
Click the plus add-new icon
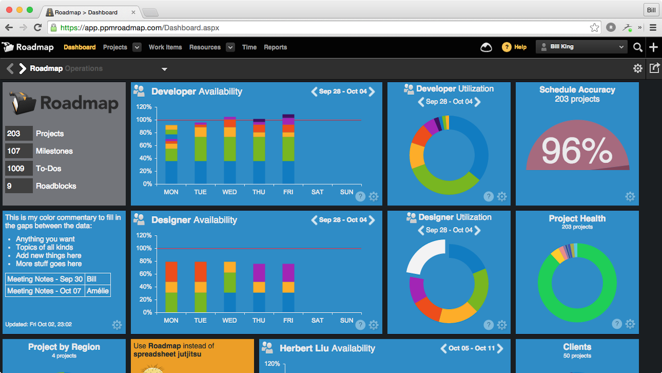(x=653, y=47)
